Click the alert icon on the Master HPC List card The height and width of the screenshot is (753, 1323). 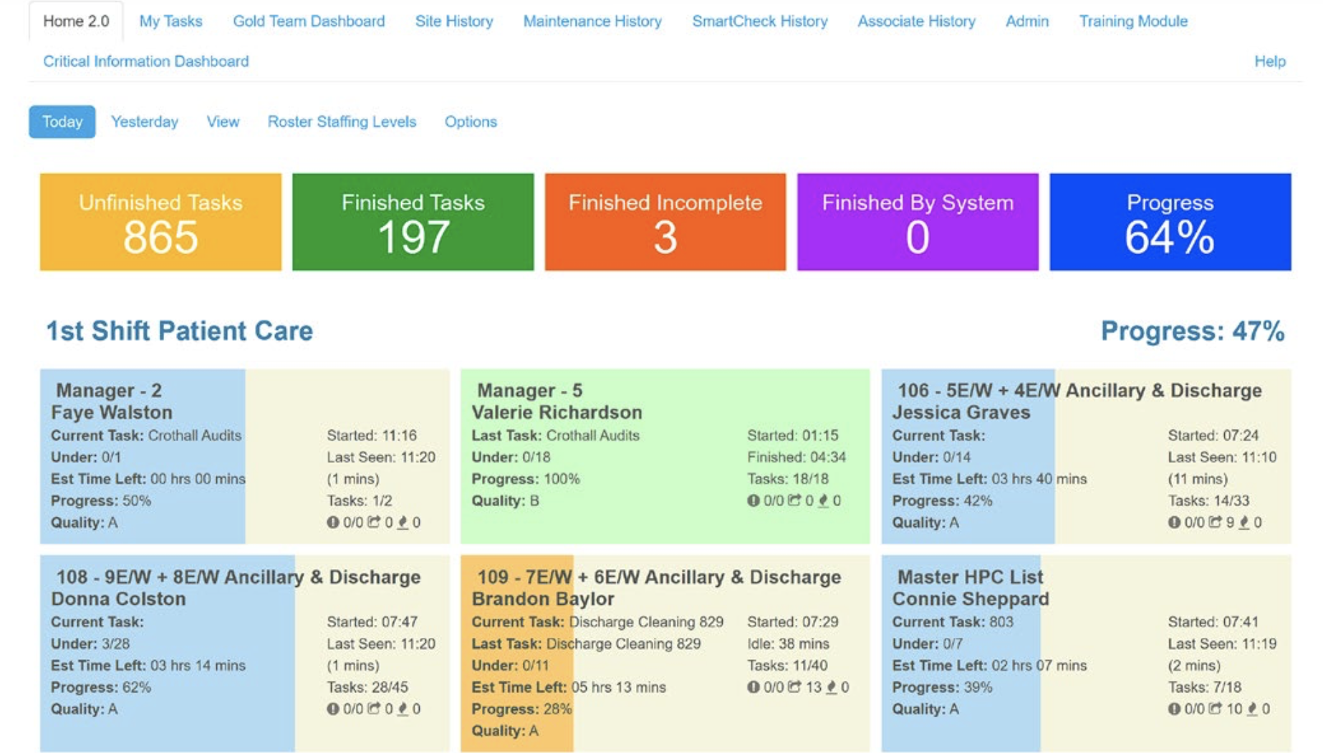point(1175,709)
